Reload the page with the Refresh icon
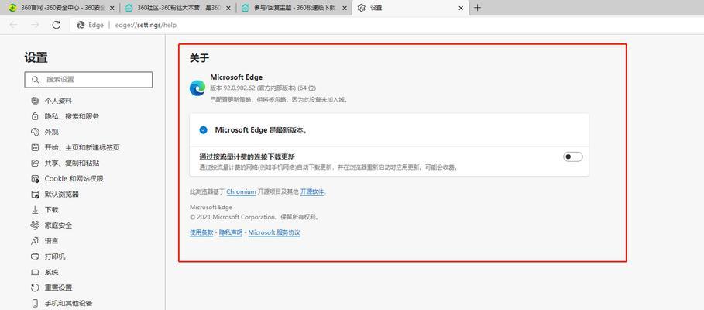The height and width of the screenshot is (310, 704). point(56,25)
